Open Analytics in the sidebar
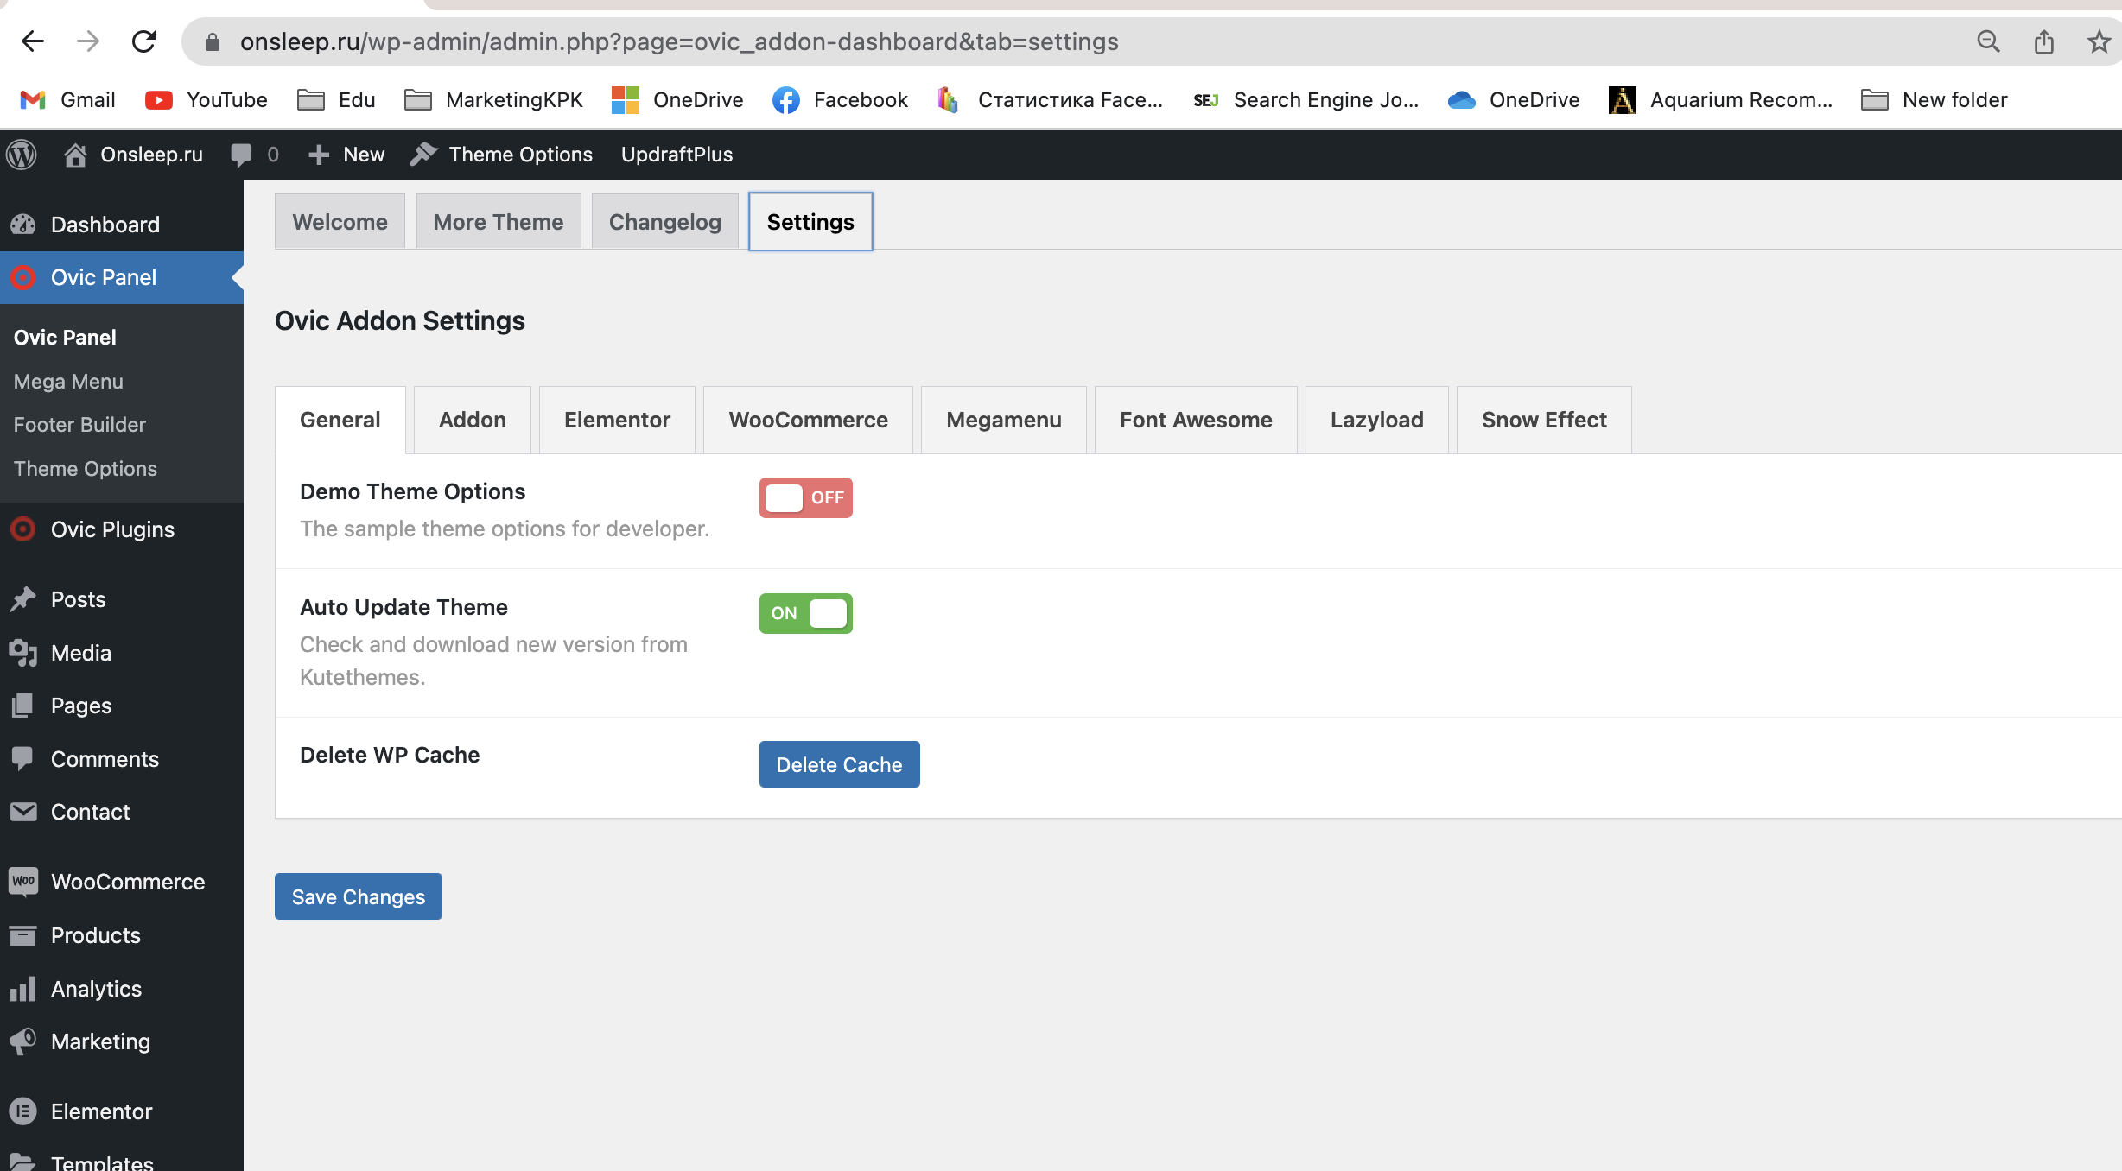The height and width of the screenshot is (1171, 2122). click(x=122, y=989)
